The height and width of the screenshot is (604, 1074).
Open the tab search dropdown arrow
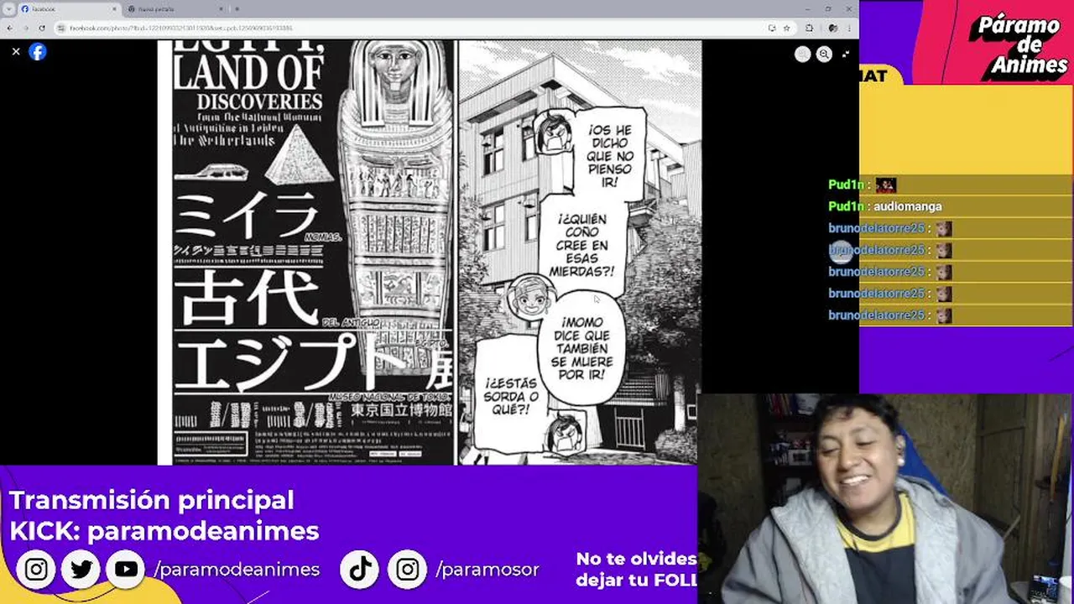tap(8, 8)
